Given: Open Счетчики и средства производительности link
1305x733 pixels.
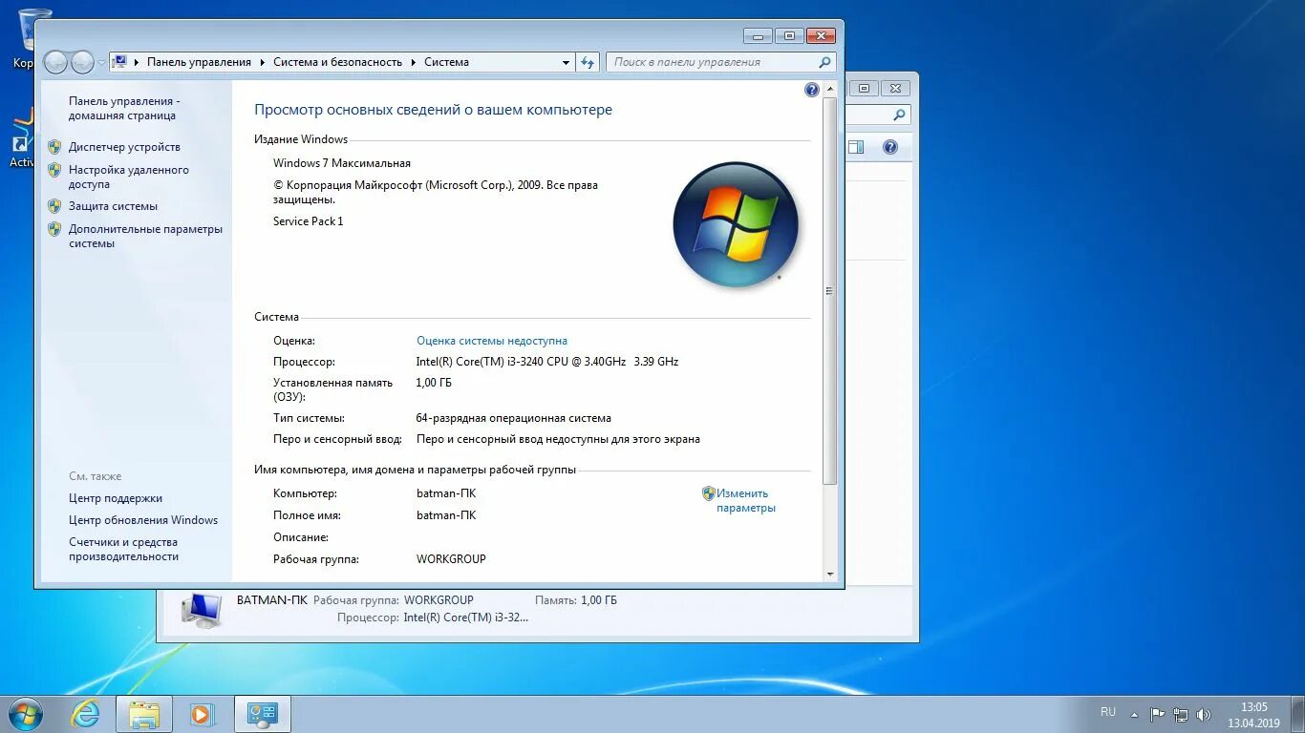Looking at the screenshot, I should coord(123,549).
